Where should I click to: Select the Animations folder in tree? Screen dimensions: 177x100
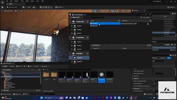coord(9,75)
